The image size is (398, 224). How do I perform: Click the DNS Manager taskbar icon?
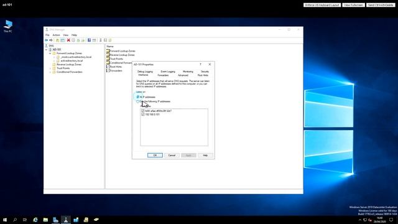66,220
